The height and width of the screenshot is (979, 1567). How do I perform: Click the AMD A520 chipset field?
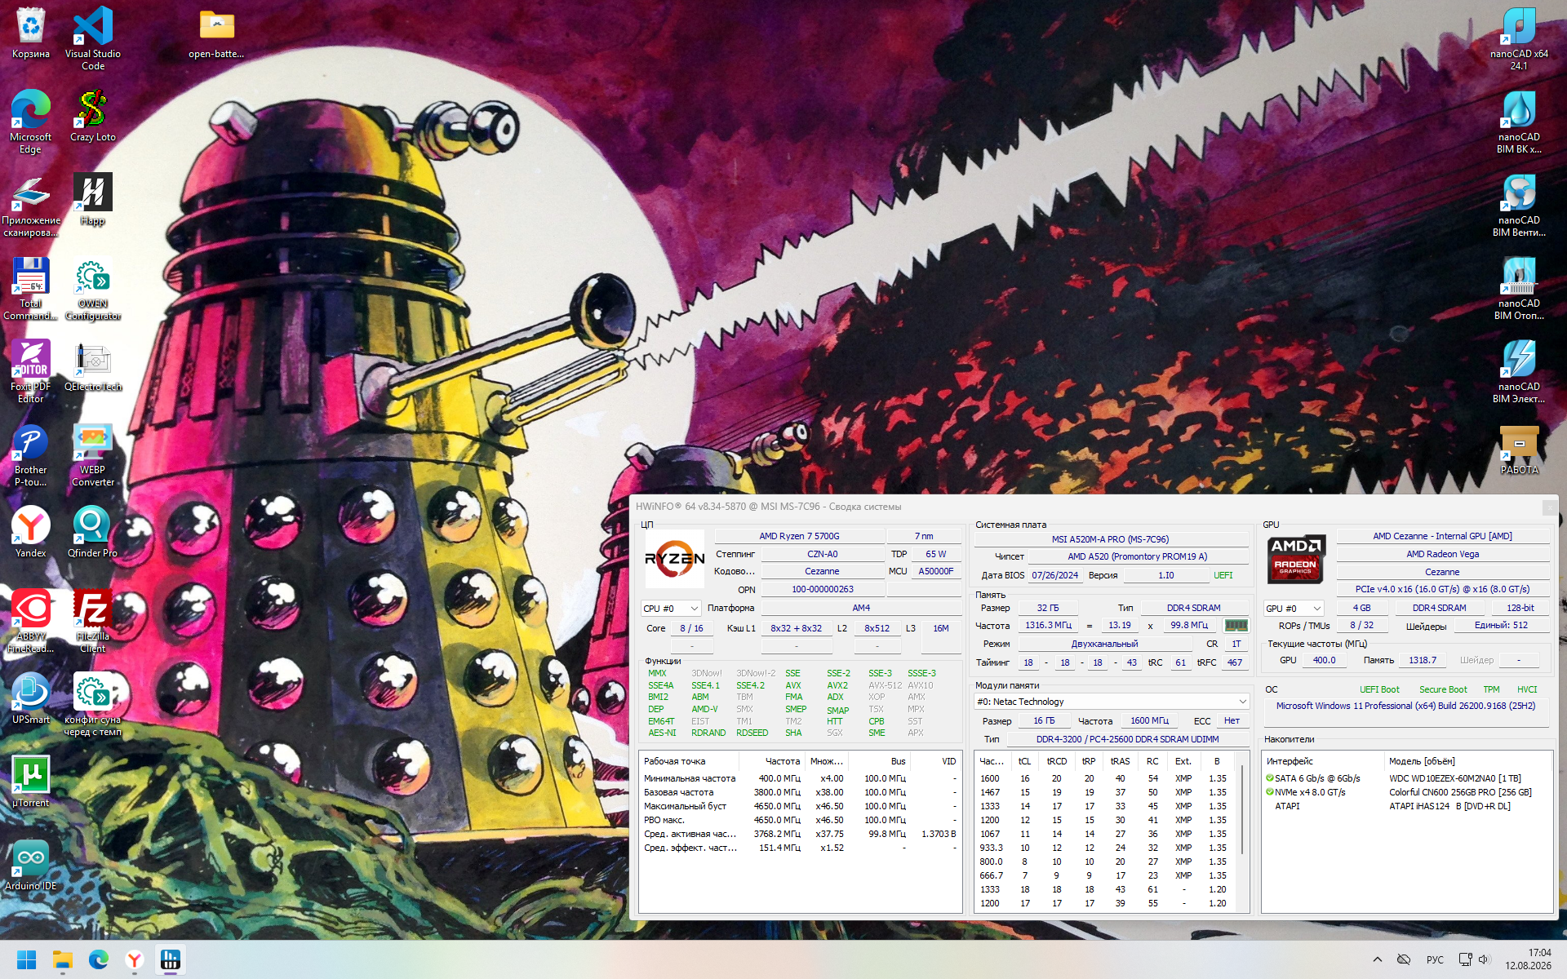point(1137,556)
